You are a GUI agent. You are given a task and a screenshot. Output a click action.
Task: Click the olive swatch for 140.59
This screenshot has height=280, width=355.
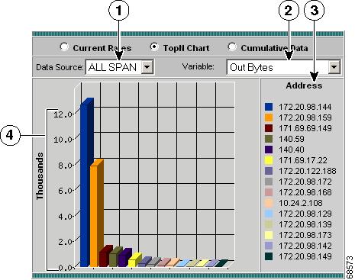tap(269, 139)
